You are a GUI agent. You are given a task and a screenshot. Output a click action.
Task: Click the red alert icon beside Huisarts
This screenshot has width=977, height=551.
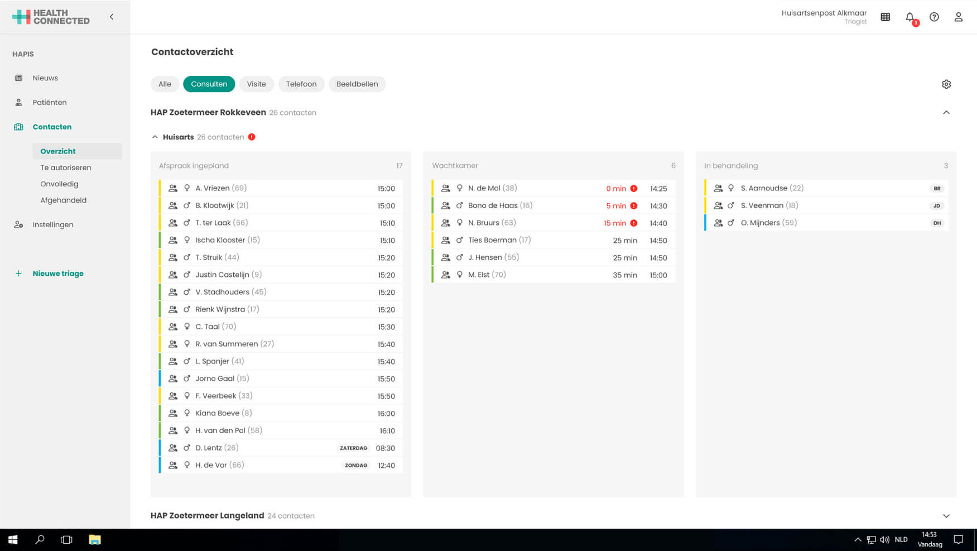pyautogui.click(x=252, y=137)
